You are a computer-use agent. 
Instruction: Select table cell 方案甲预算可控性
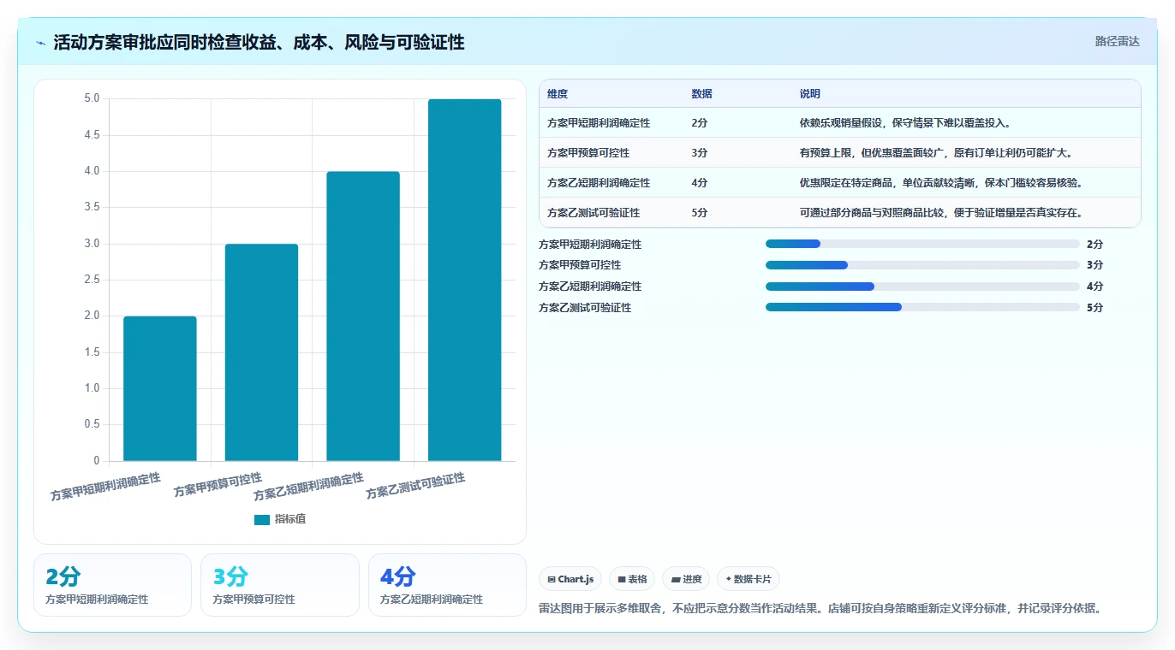pyautogui.click(x=588, y=153)
